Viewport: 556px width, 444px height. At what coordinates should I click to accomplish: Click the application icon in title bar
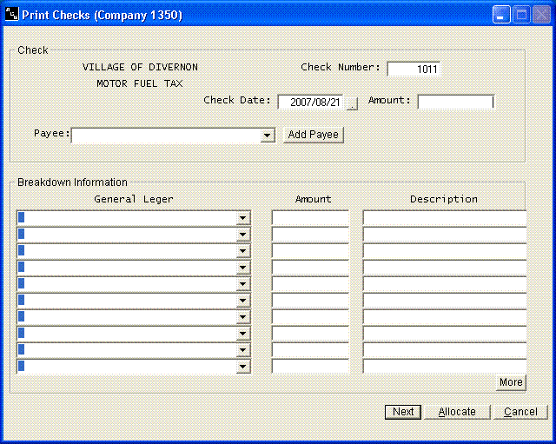(x=11, y=14)
